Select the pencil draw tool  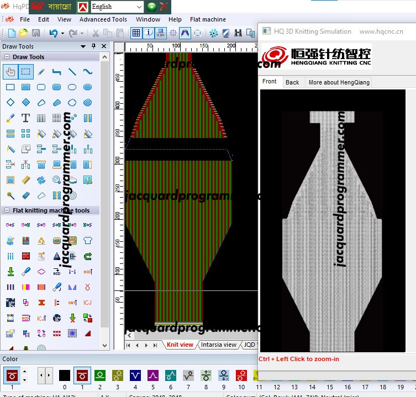tap(41, 72)
